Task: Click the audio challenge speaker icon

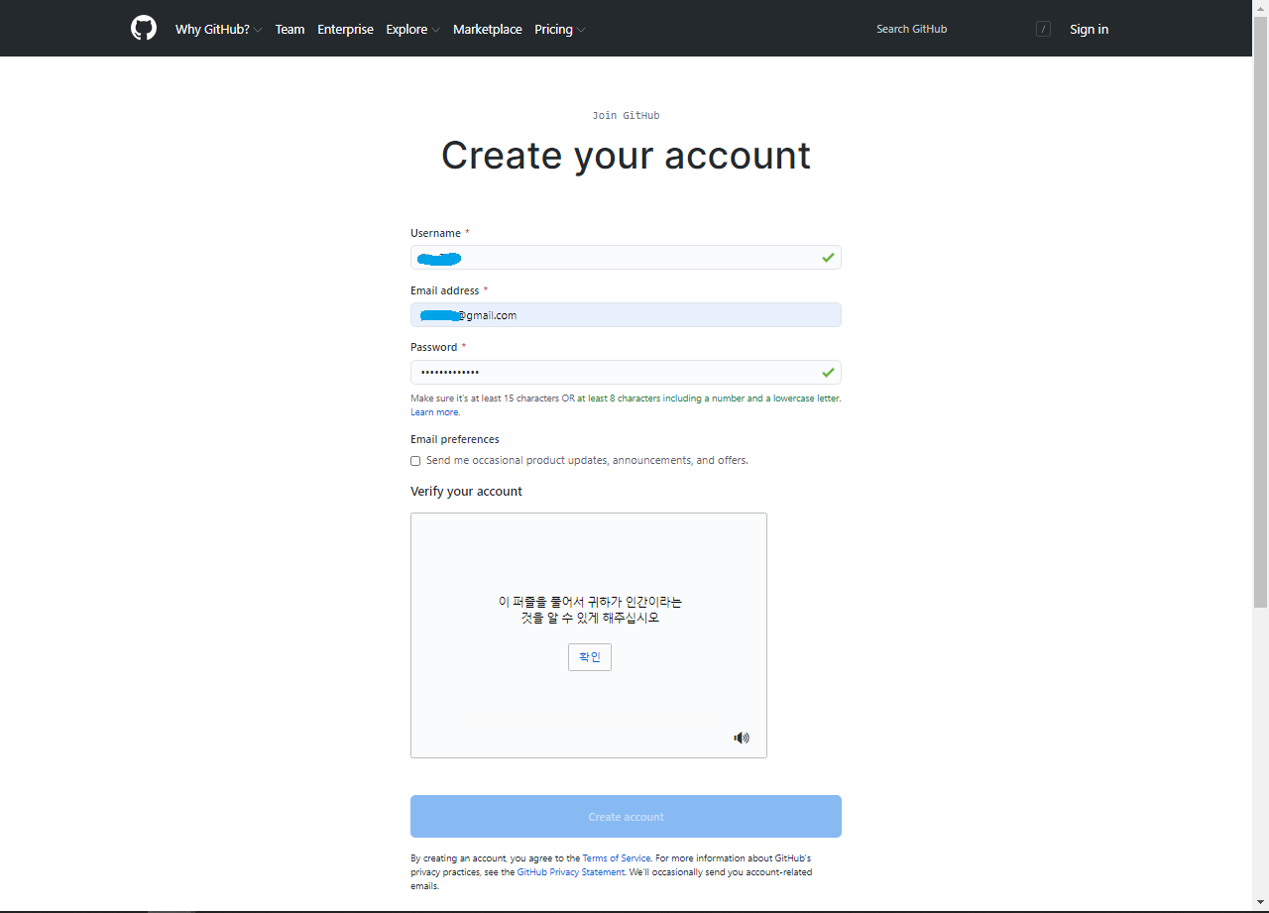Action: pos(742,738)
